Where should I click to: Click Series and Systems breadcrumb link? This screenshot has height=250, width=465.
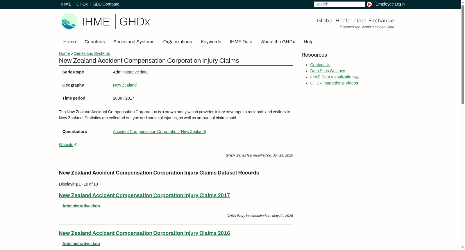pyautogui.click(x=92, y=53)
